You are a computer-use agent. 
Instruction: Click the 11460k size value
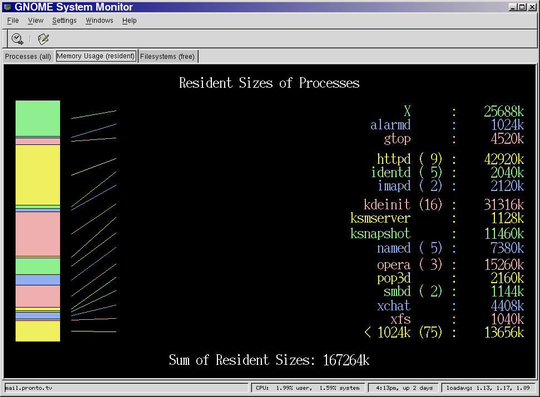(504, 234)
